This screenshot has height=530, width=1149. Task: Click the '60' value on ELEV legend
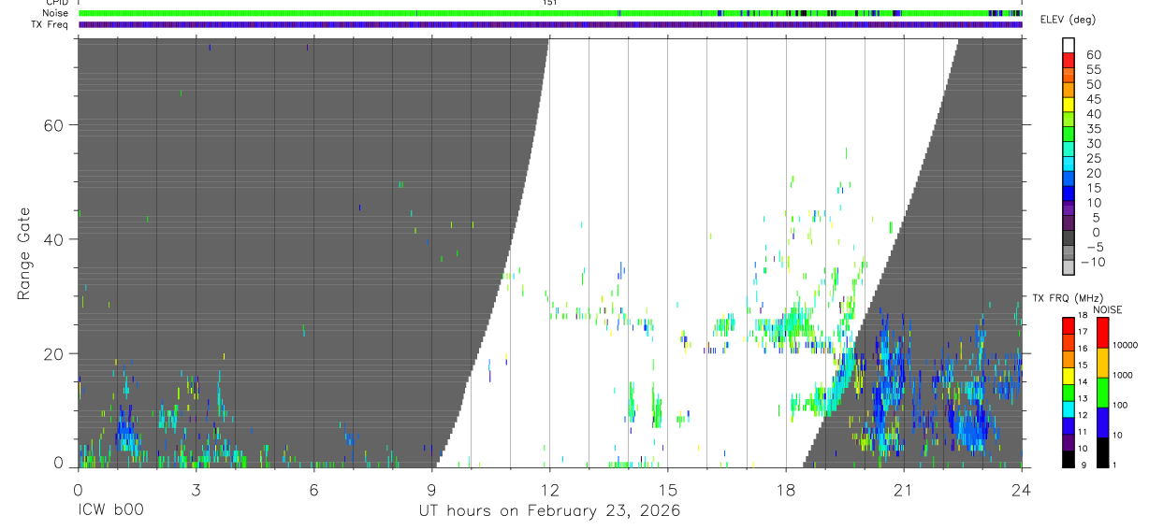(x=1092, y=54)
